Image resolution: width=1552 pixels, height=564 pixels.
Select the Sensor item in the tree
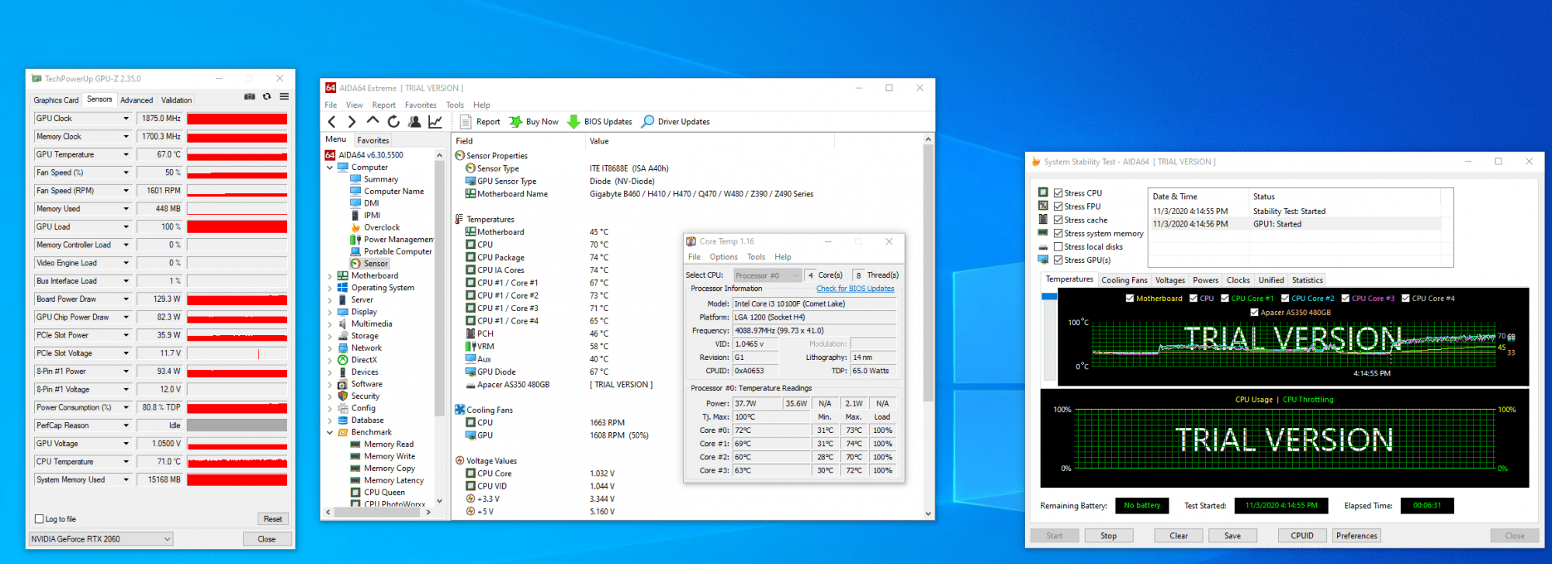pyautogui.click(x=376, y=264)
